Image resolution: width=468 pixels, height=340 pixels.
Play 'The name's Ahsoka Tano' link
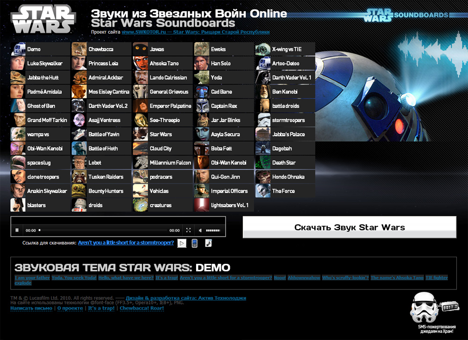click(397, 278)
